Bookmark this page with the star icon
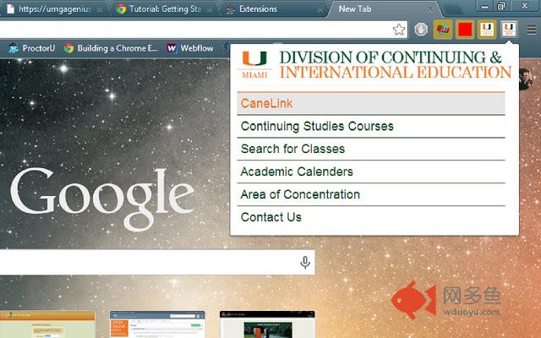 [399, 30]
